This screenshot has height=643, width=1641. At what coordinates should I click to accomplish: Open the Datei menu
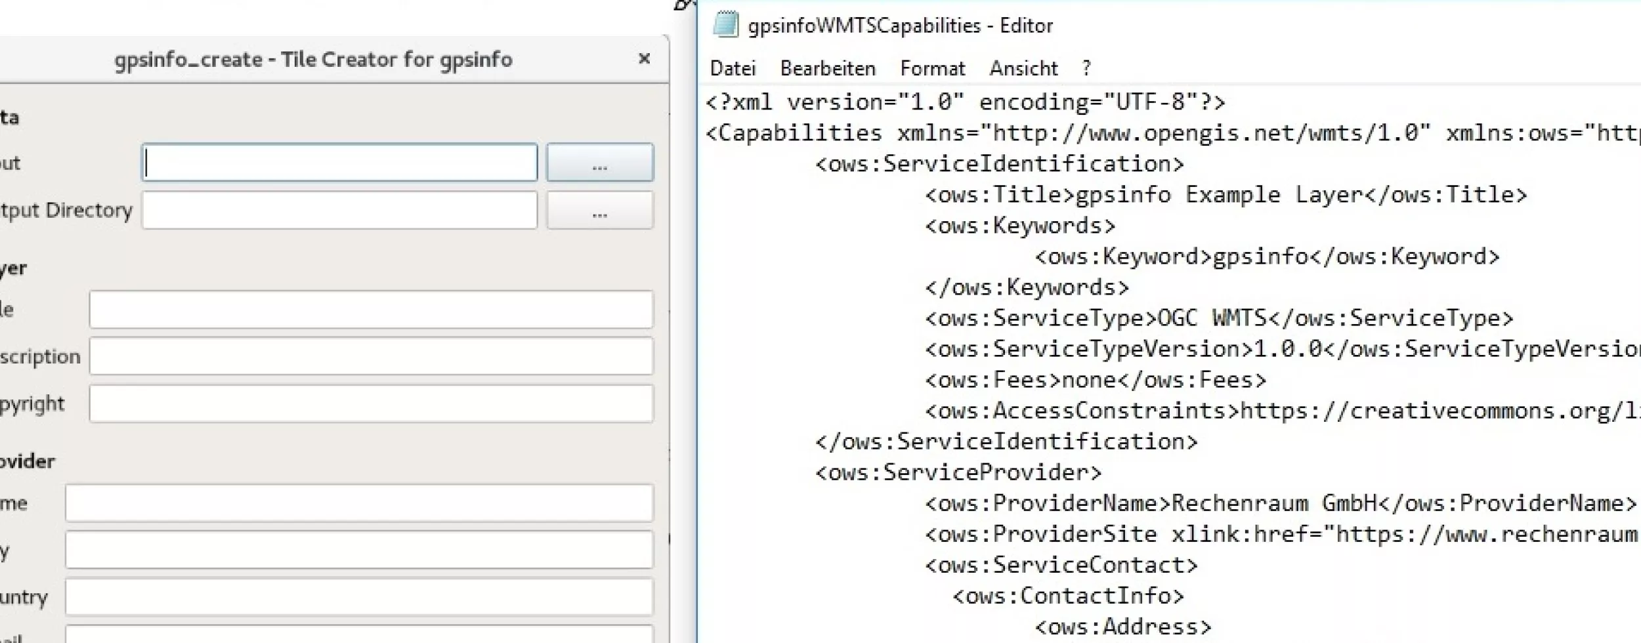click(x=733, y=68)
